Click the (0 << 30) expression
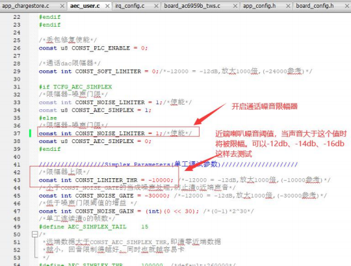This screenshot has width=351, height=266. 180,211
